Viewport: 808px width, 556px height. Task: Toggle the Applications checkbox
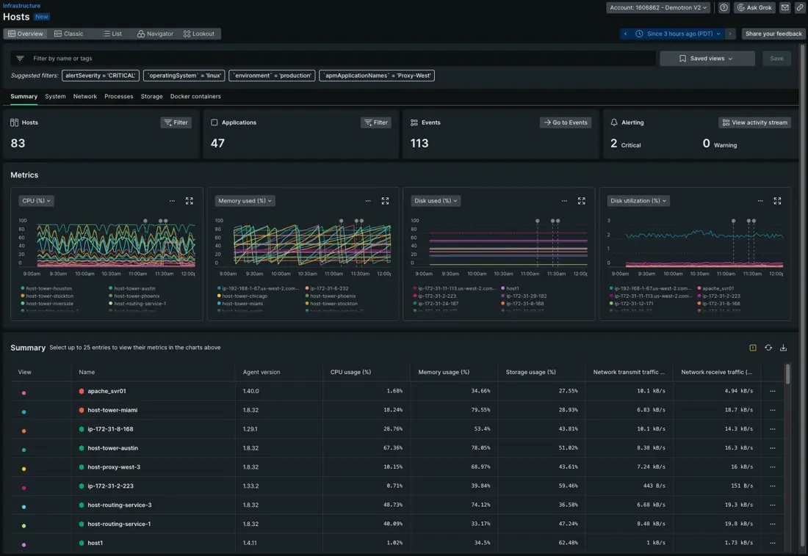[x=214, y=122]
